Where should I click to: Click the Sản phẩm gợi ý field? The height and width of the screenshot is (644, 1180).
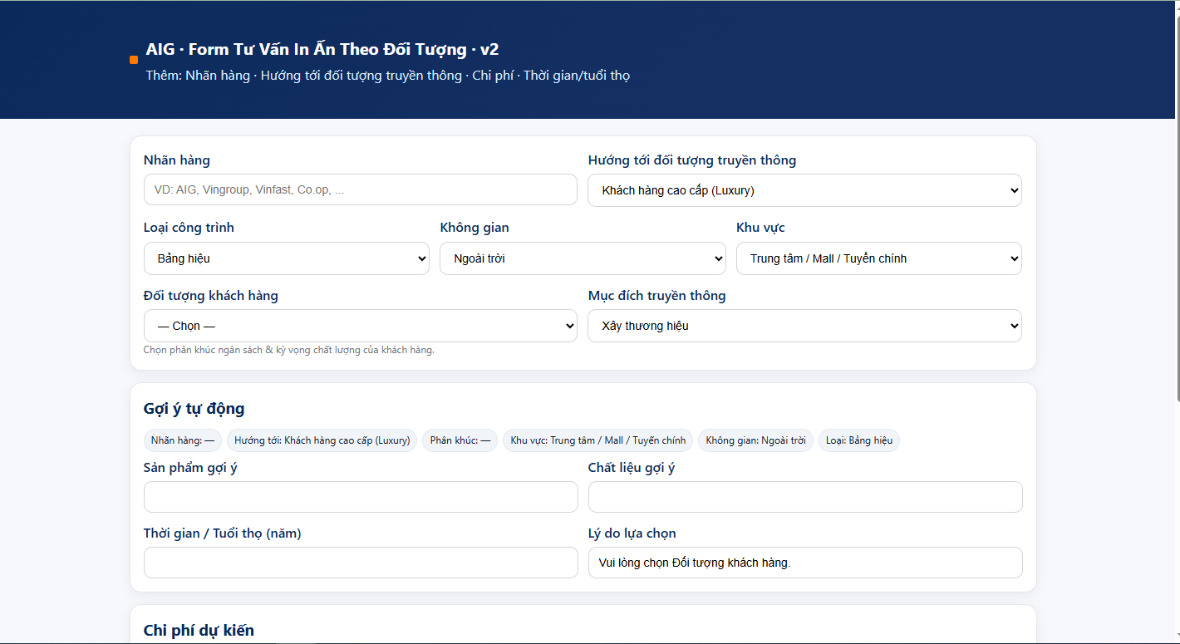click(360, 497)
